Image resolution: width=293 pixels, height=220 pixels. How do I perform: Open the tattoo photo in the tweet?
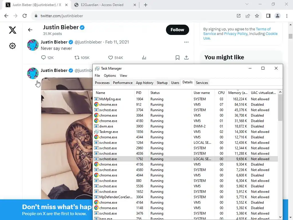click(x=67, y=138)
